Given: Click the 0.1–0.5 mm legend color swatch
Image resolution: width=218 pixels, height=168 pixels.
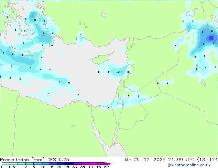Looking at the screenshot, I should (6, 164).
